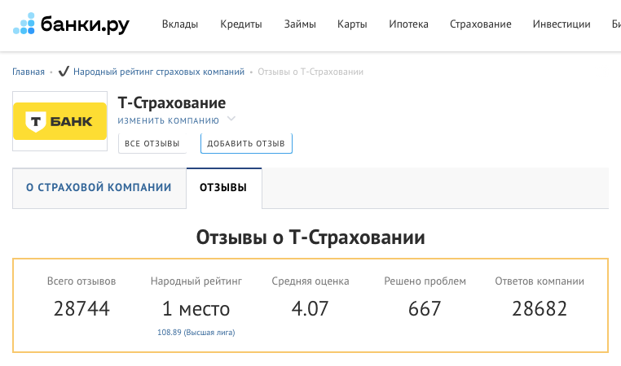Click the Т Банк logo thumbnail
The image size is (621, 366).
pyautogui.click(x=59, y=121)
